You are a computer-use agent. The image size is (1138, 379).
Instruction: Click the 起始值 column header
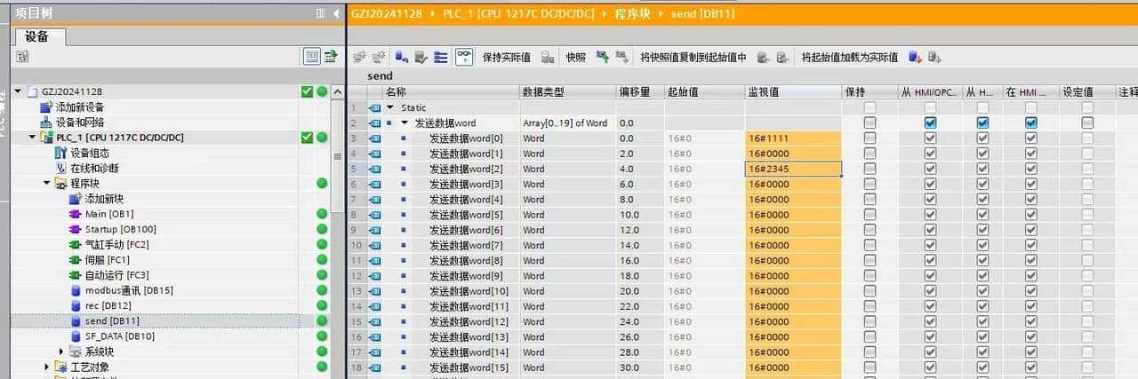tap(704, 92)
